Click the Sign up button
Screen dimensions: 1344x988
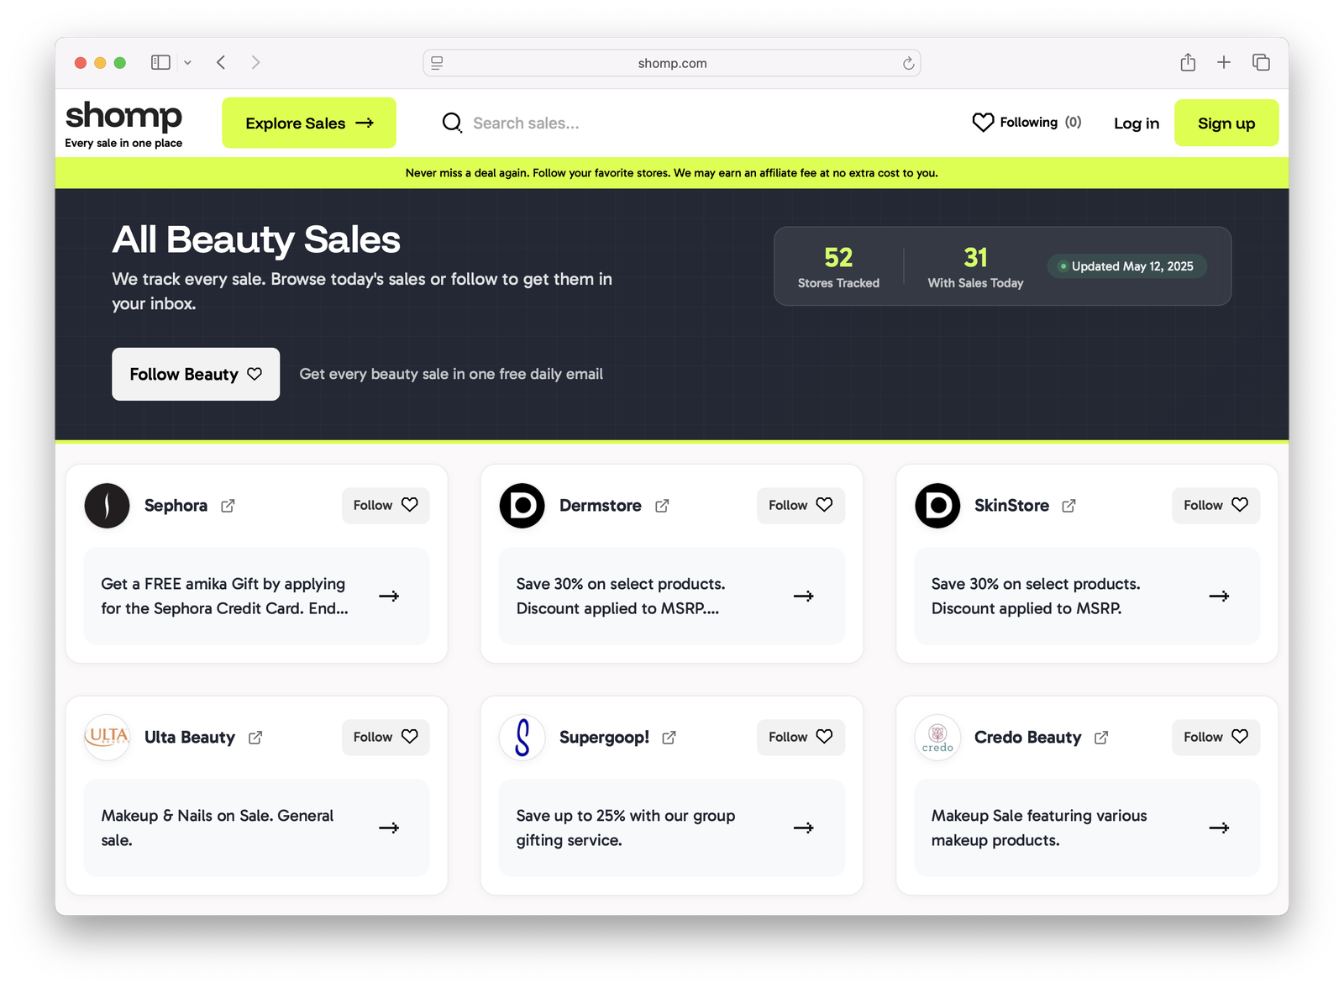click(1226, 123)
